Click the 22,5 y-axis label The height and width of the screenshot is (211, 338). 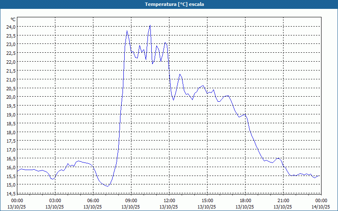pos(11,53)
